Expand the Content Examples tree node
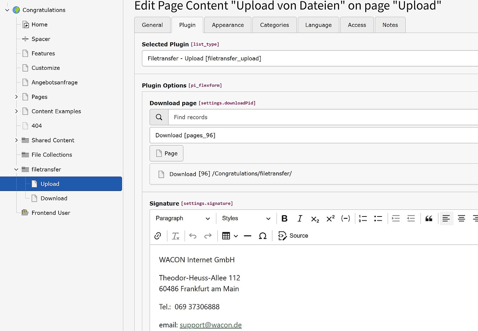This screenshot has height=331, width=478. pyautogui.click(x=16, y=111)
